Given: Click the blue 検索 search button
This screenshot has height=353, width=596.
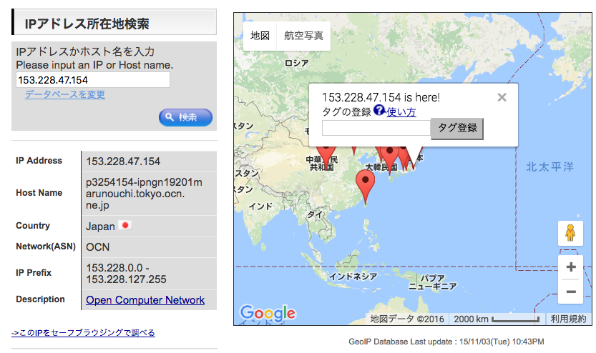Looking at the screenshot, I should click(185, 117).
